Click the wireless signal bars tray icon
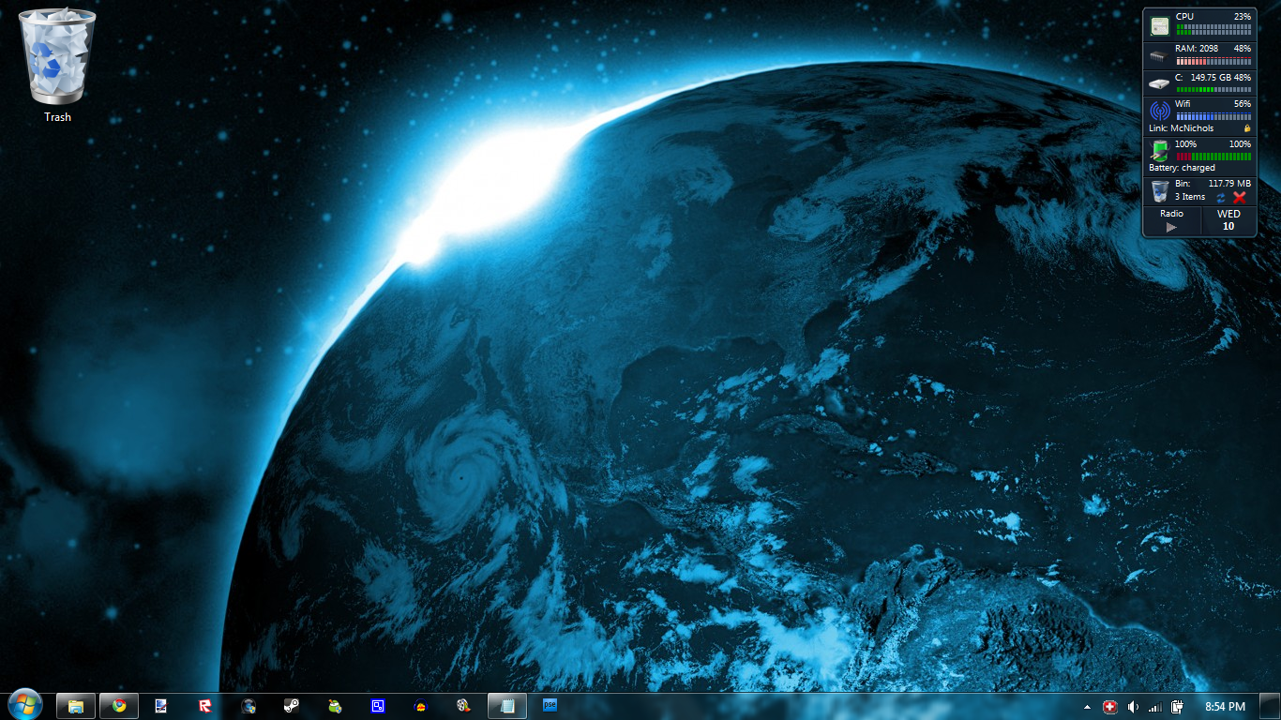1281x720 pixels. pos(1154,707)
